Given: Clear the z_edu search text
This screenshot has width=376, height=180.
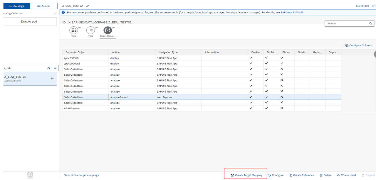Looking at the screenshot, I should point(49,68).
